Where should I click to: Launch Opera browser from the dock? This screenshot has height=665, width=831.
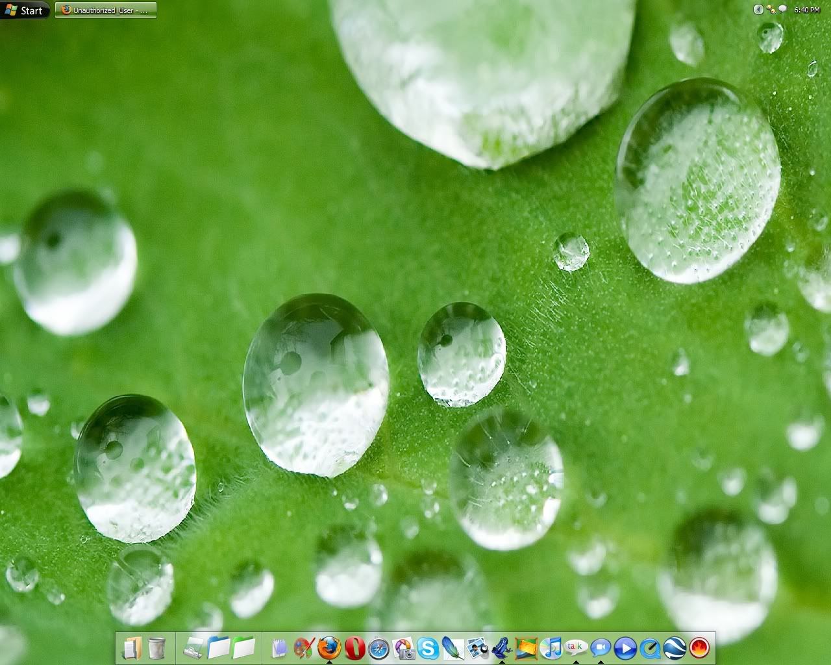pyautogui.click(x=354, y=647)
